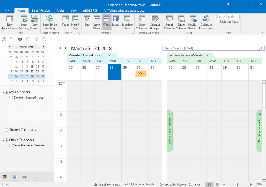Show the Next 7 Days
The image size is (266, 187).
click(75, 23)
